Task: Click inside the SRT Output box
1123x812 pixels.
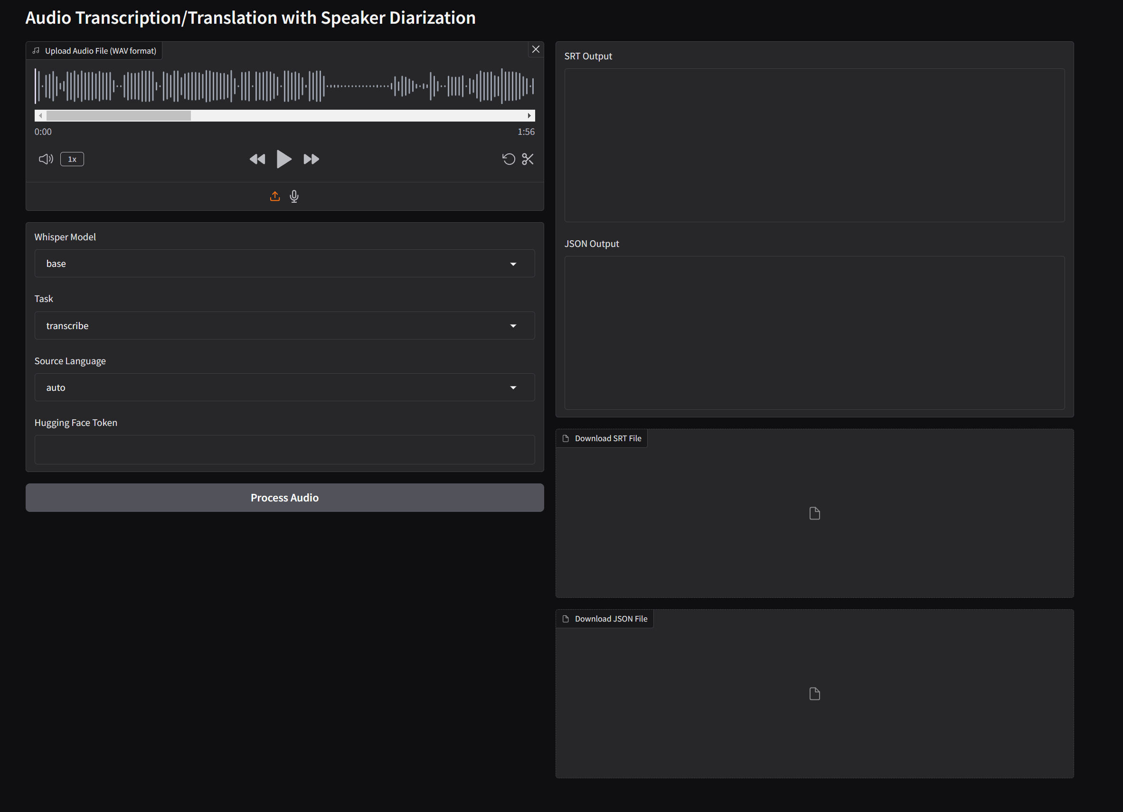Action: pos(814,145)
